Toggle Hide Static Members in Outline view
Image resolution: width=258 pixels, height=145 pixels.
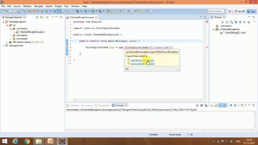point(240,22)
